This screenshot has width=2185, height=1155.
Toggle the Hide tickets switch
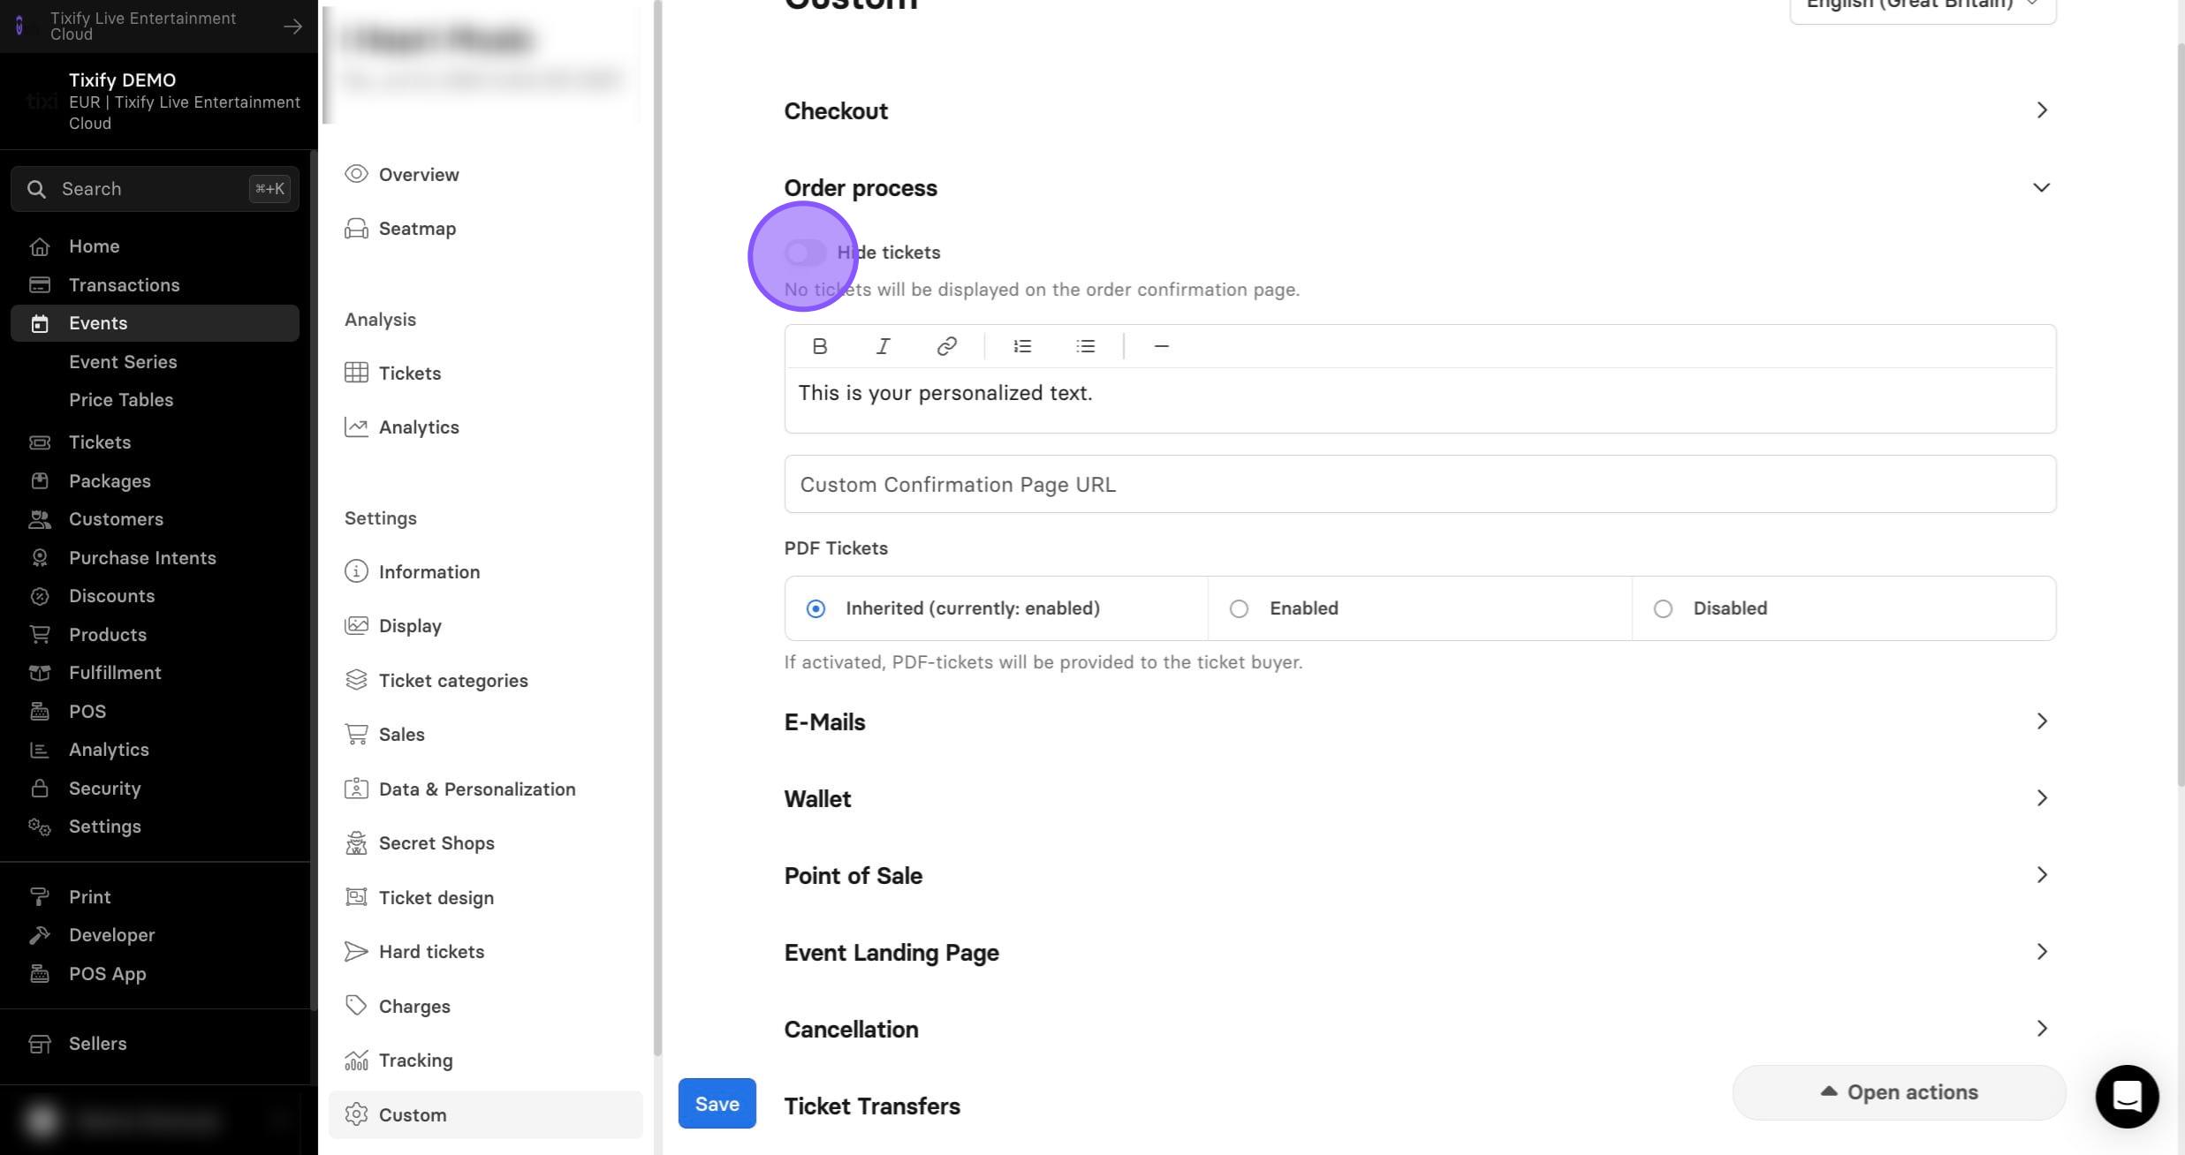[805, 253]
